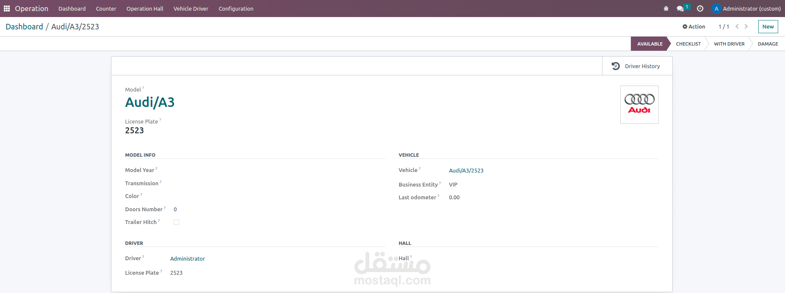
Task: Open the Dashboard menu
Action: pyautogui.click(x=72, y=9)
